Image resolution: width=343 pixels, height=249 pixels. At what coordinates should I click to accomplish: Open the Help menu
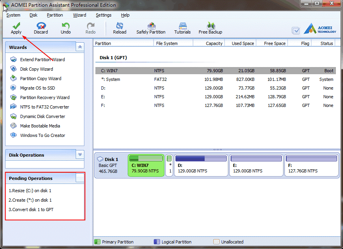pos(125,15)
